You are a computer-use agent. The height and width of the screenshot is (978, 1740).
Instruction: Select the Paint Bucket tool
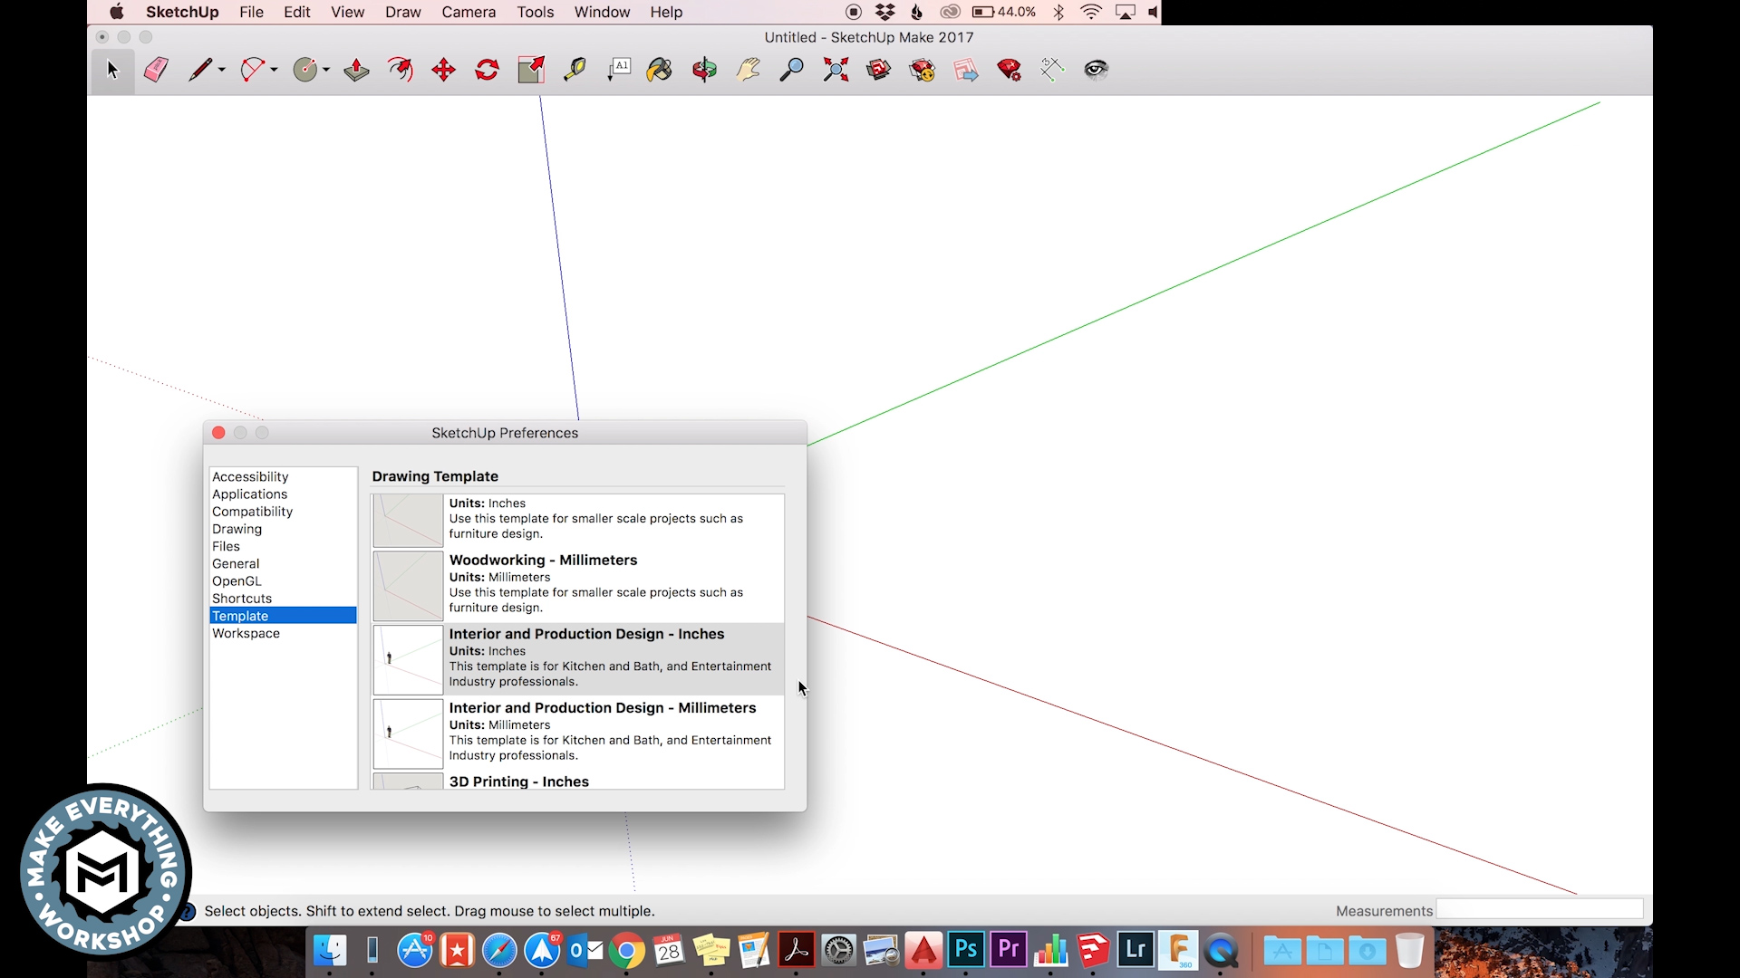tap(660, 70)
